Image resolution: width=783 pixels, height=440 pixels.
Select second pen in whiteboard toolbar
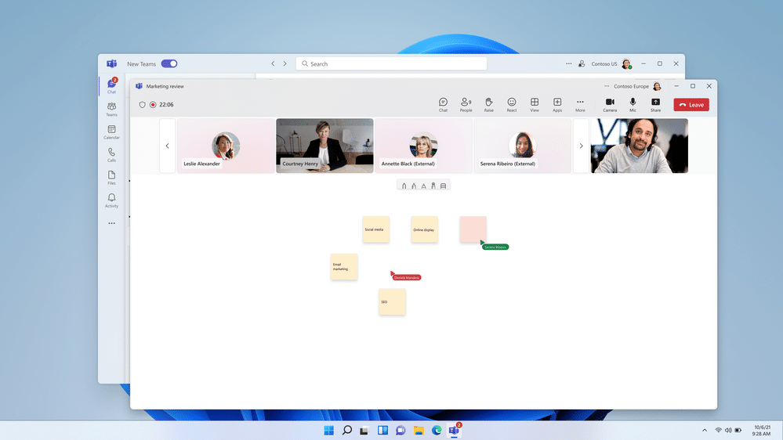point(414,186)
